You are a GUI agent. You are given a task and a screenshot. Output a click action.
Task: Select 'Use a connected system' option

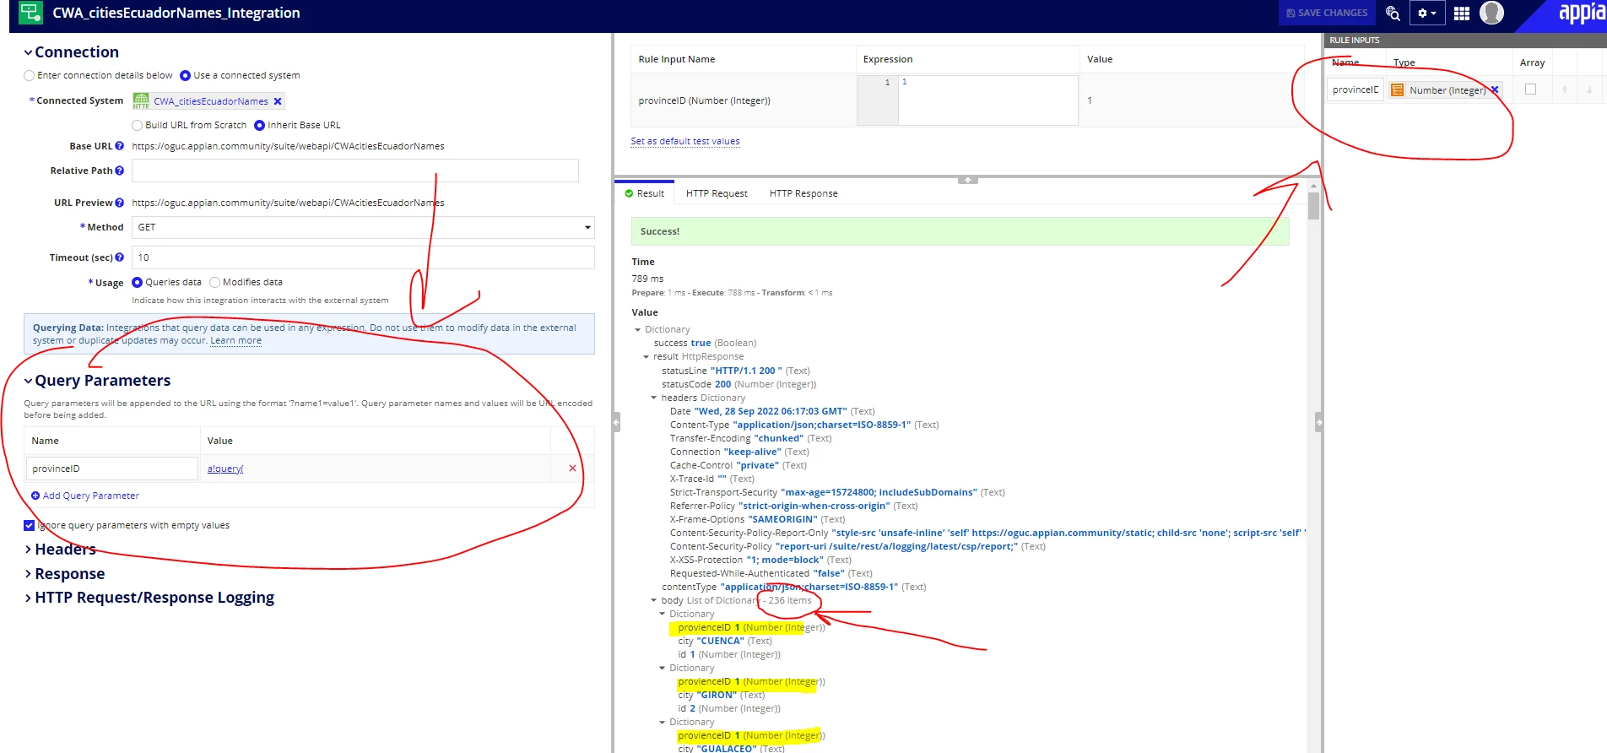186,75
